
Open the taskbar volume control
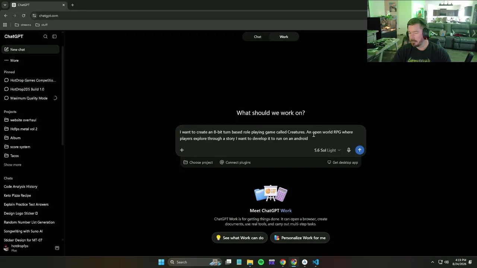coord(446,262)
